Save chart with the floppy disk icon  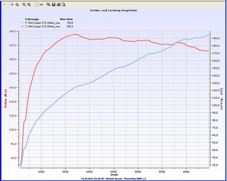[53, 5]
